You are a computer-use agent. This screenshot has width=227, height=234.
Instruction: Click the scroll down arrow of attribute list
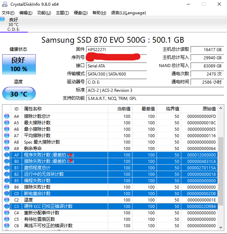click(221, 227)
